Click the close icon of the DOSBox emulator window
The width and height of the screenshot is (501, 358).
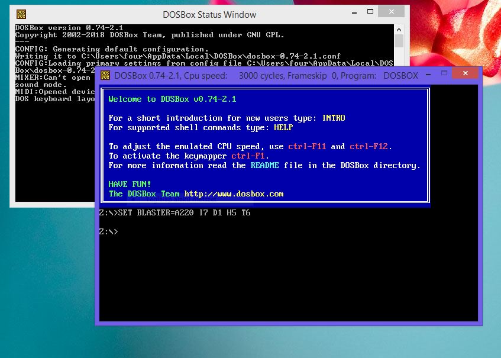point(465,73)
